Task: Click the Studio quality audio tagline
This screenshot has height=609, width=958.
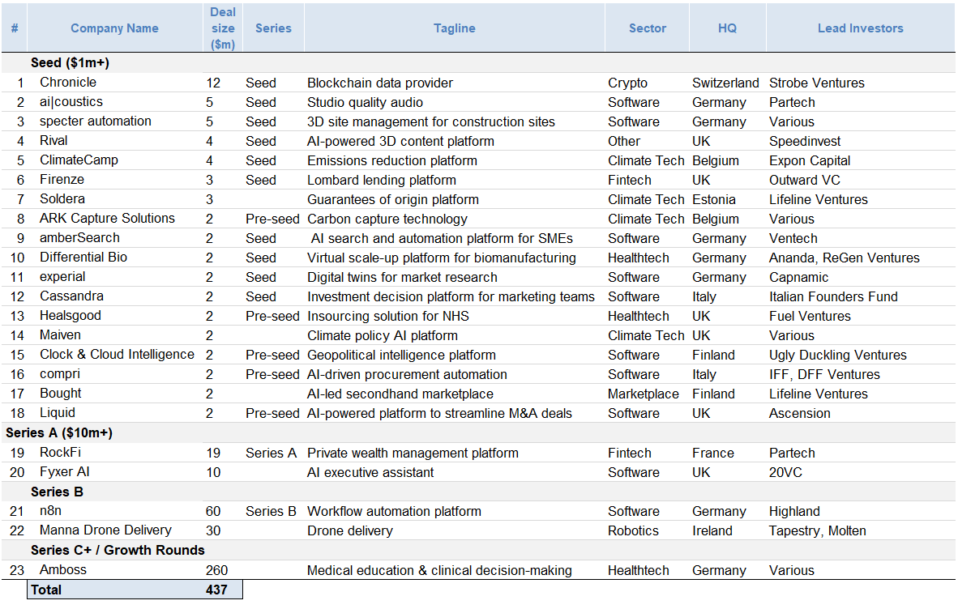Action: coord(365,103)
